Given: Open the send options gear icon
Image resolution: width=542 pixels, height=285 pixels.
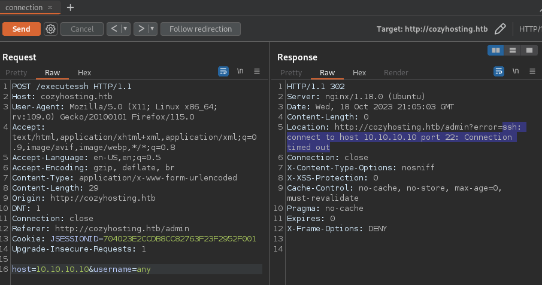Looking at the screenshot, I should (x=51, y=29).
